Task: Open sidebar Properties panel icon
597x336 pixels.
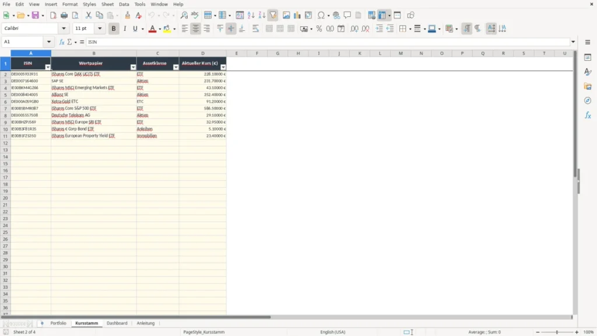Action: tap(588, 58)
